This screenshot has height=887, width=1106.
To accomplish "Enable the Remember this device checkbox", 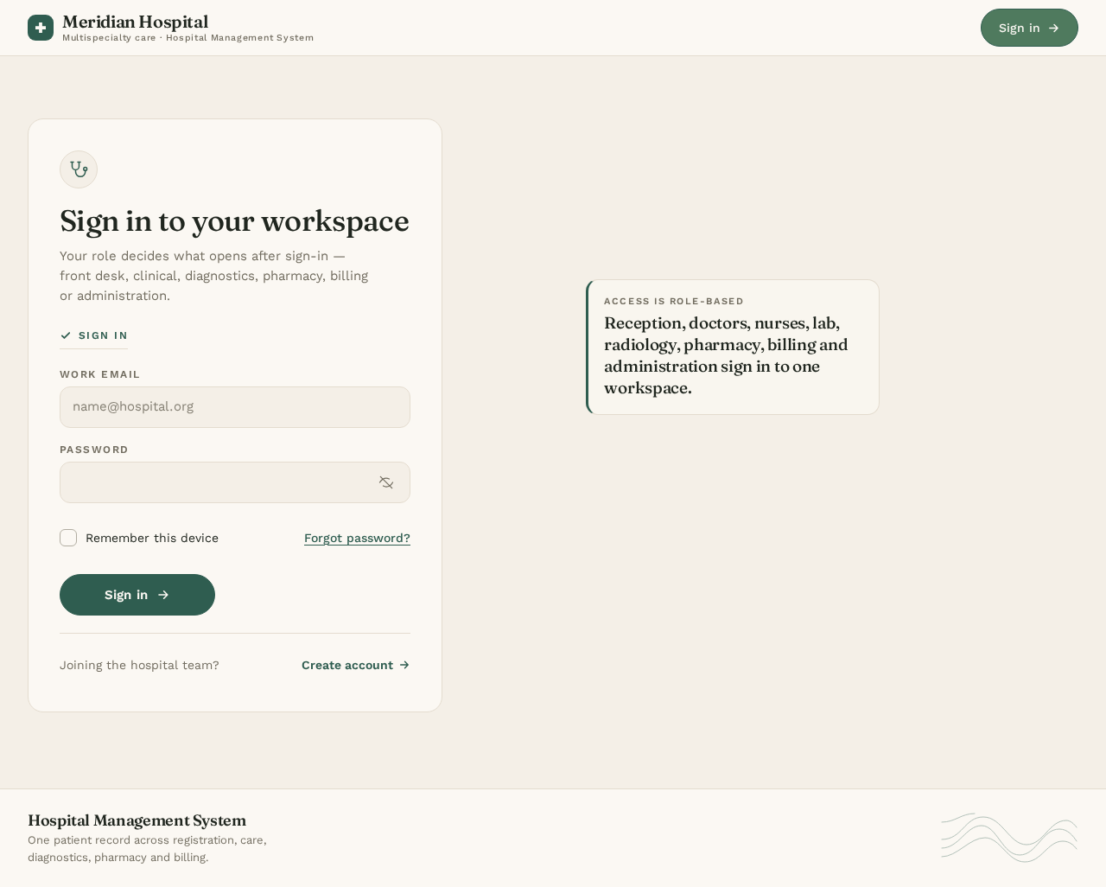I will (x=68, y=538).
